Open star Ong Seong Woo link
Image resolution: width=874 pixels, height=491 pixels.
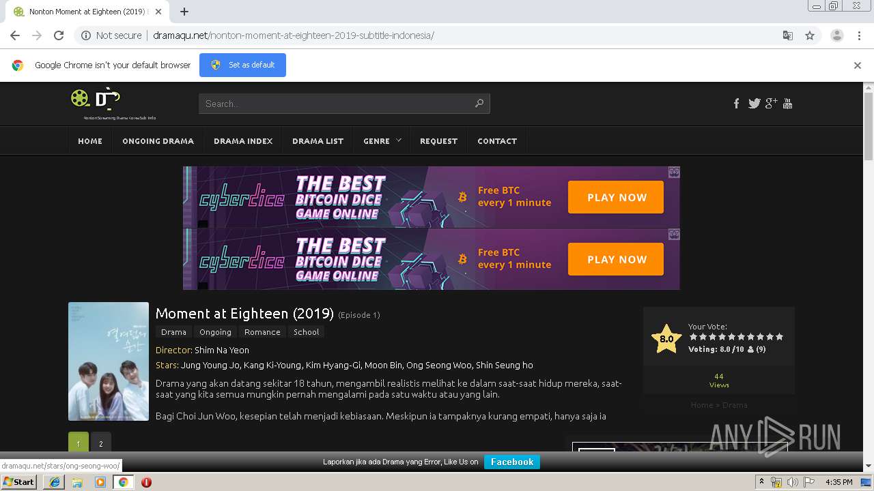pyautogui.click(x=438, y=365)
